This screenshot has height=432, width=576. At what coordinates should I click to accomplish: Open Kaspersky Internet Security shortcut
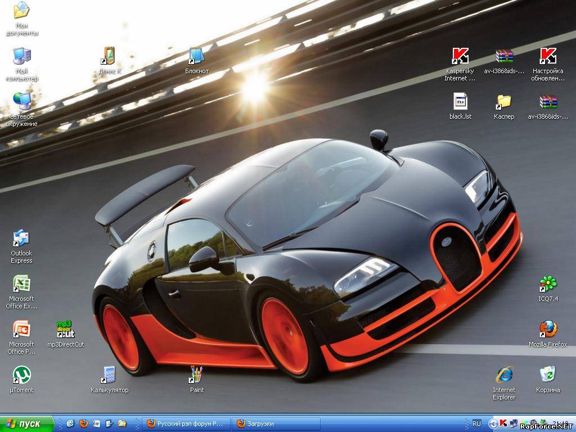pos(460,56)
